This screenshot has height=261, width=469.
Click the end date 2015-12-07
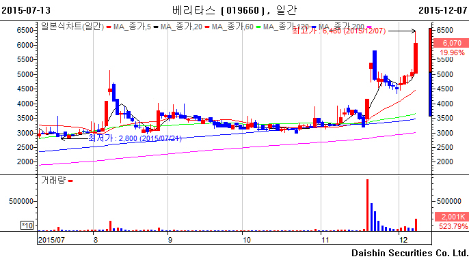[x=443, y=10]
